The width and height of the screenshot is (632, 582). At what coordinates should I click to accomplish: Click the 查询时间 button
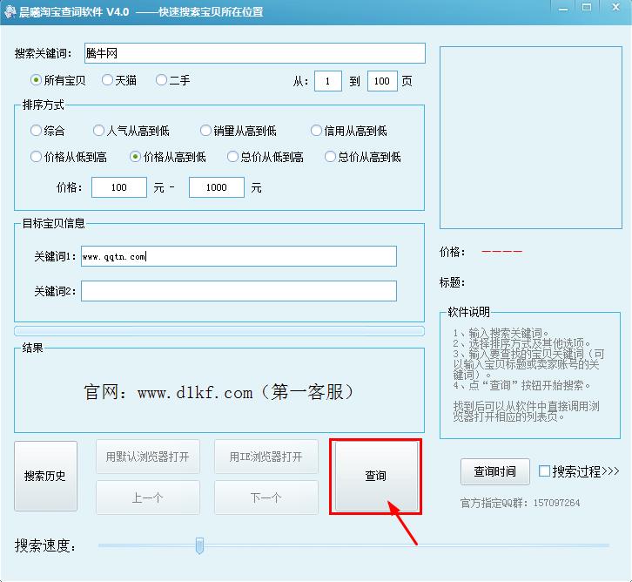click(x=494, y=471)
